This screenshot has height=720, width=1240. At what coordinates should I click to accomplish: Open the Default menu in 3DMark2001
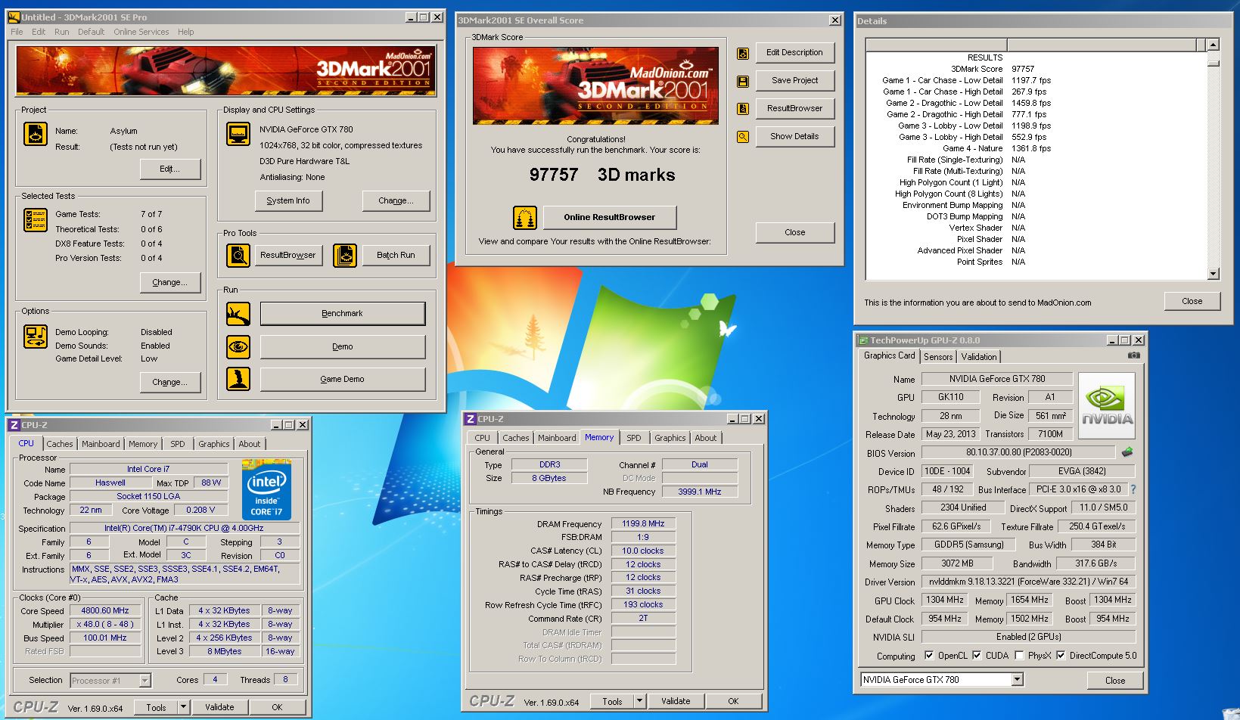(x=91, y=32)
